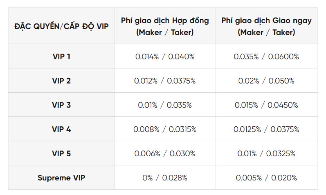Select the VIP 2 row label
This screenshot has width=326, height=195.
pos(61,81)
